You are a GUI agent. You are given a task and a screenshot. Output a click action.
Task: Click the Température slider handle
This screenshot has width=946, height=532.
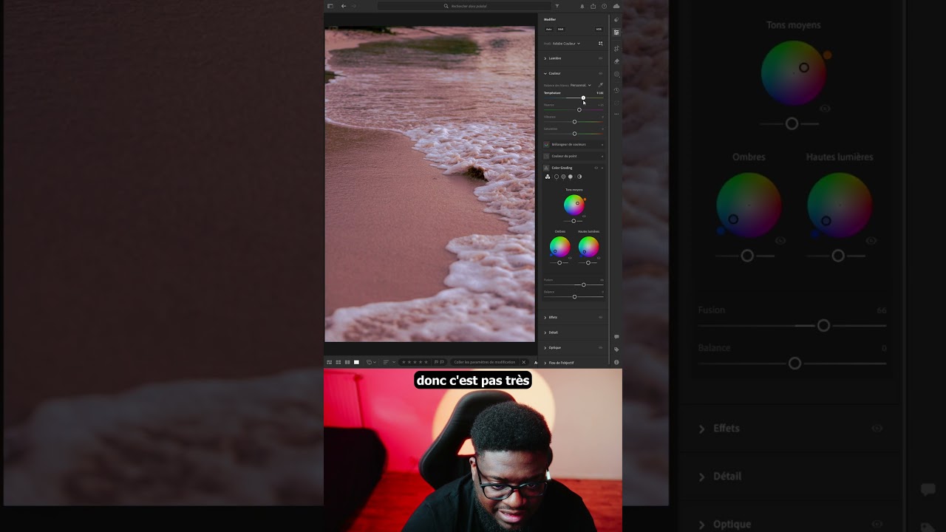[x=583, y=98]
